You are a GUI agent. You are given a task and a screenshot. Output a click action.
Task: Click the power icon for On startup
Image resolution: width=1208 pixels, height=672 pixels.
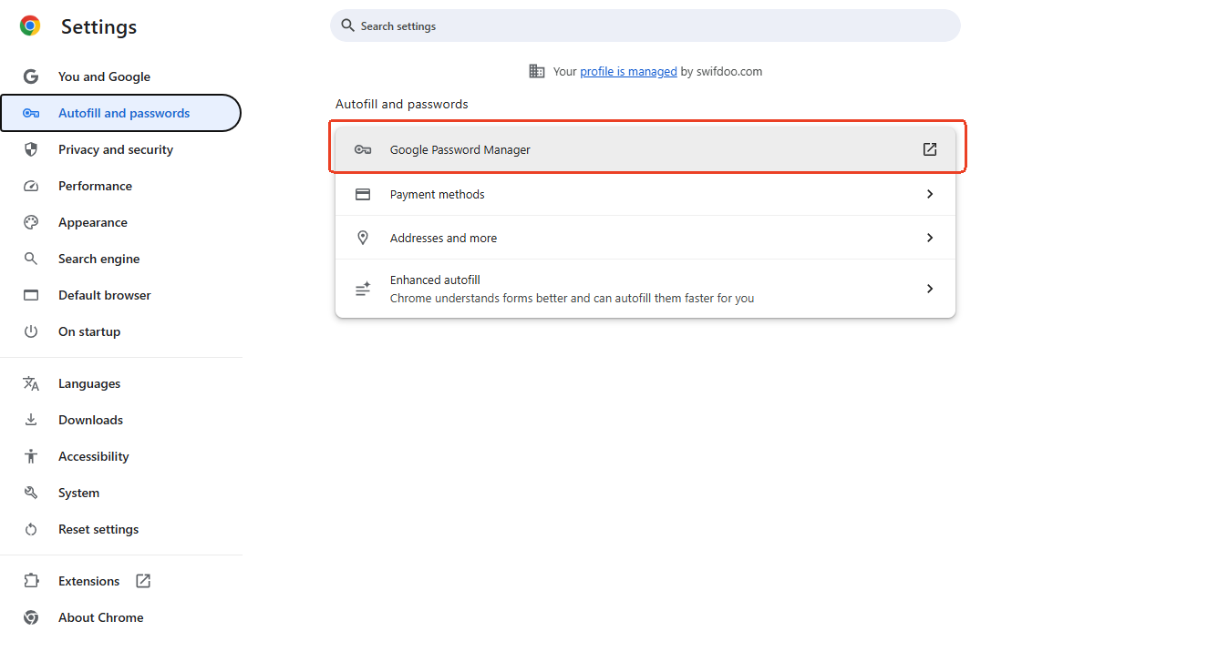tap(31, 331)
